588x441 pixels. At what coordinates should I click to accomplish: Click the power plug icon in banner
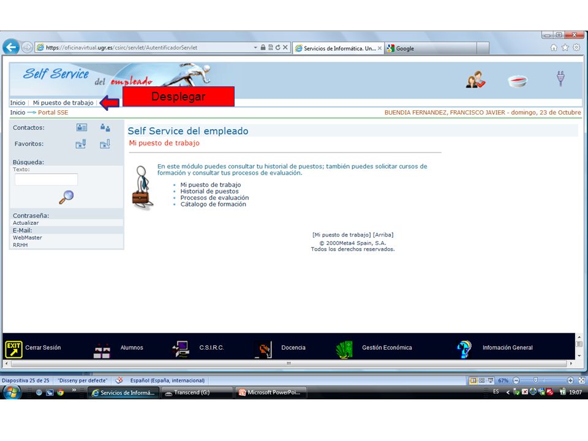pyautogui.click(x=560, y=78)
